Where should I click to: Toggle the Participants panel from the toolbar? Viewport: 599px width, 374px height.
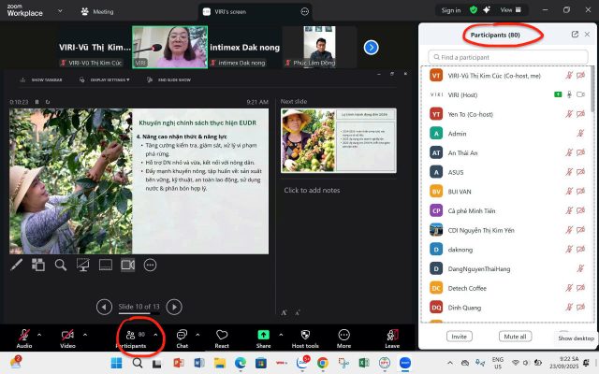coord(131,335)
